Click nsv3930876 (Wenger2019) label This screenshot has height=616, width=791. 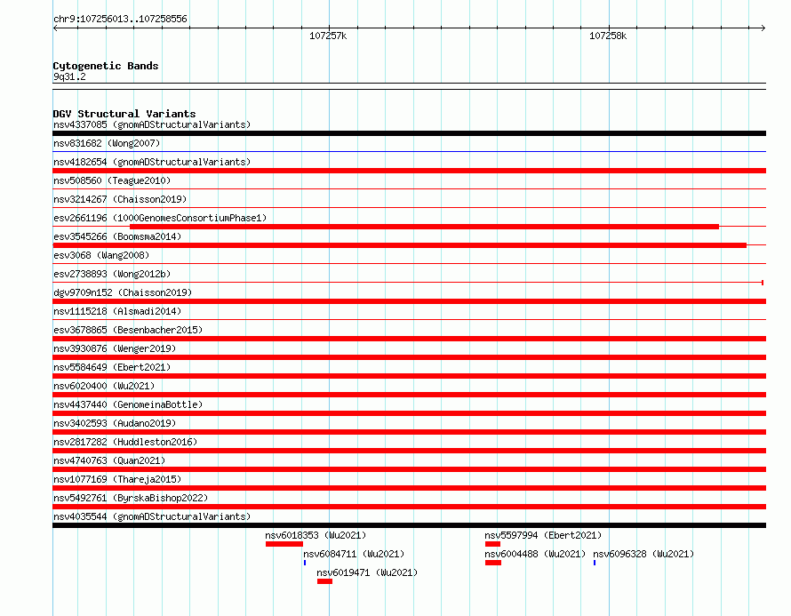[x=115, y=348]
